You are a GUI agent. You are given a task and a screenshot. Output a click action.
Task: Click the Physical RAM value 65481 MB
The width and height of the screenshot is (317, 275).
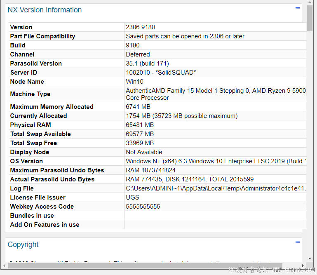point(140,125)
